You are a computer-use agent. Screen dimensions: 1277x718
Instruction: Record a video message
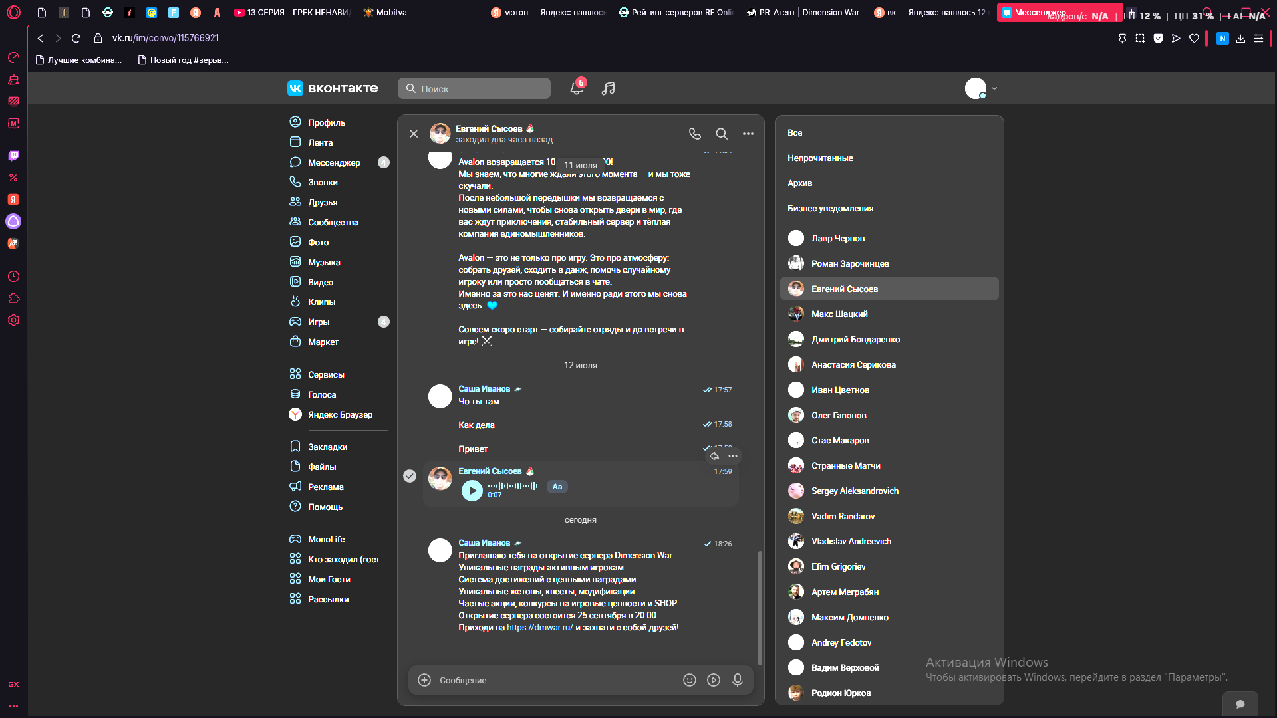click(x=714, y=680)
